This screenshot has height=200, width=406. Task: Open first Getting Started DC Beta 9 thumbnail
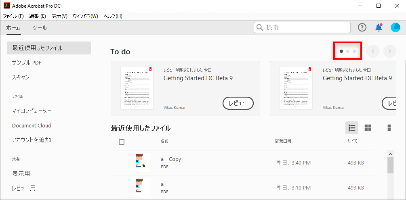click(137, 88)
